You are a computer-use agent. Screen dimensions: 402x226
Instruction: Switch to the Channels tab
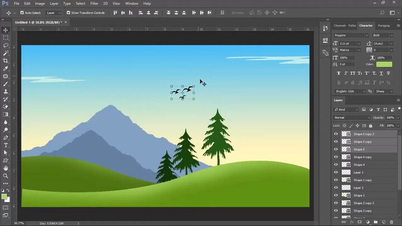click(x=340, y=26)
